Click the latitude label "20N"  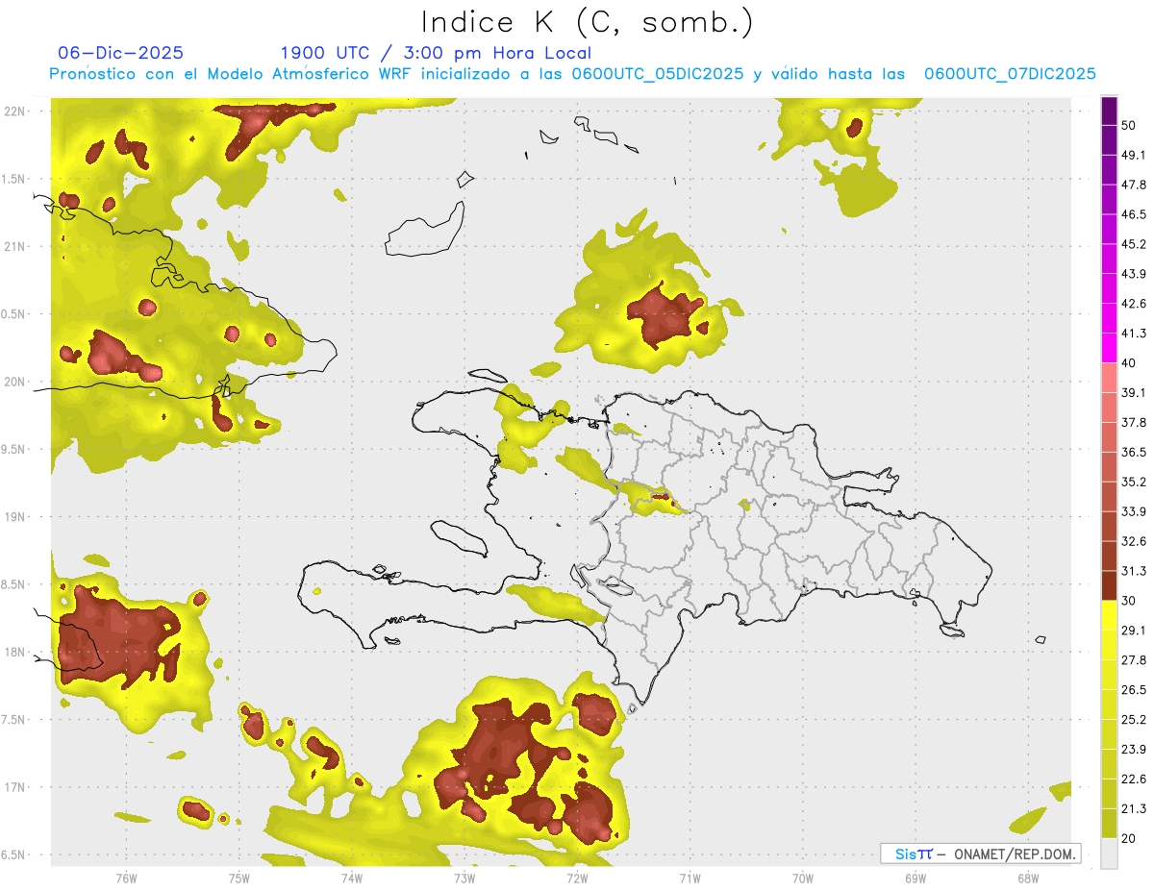[x=14, y=382]
